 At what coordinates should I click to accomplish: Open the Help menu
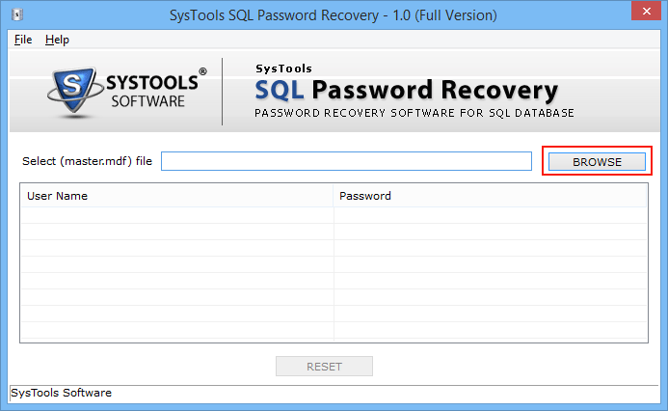pyautogui.click(x=57, y=40)
